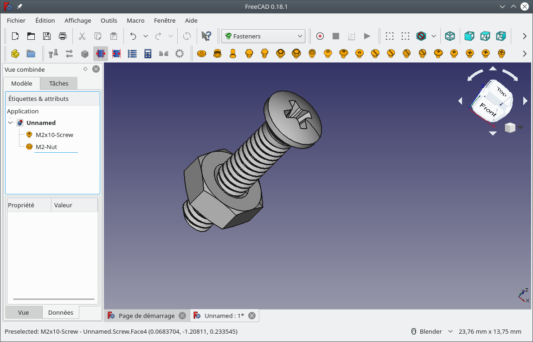
Task: Collapse the Unnamed document tree node
Action: coord(11,123)
